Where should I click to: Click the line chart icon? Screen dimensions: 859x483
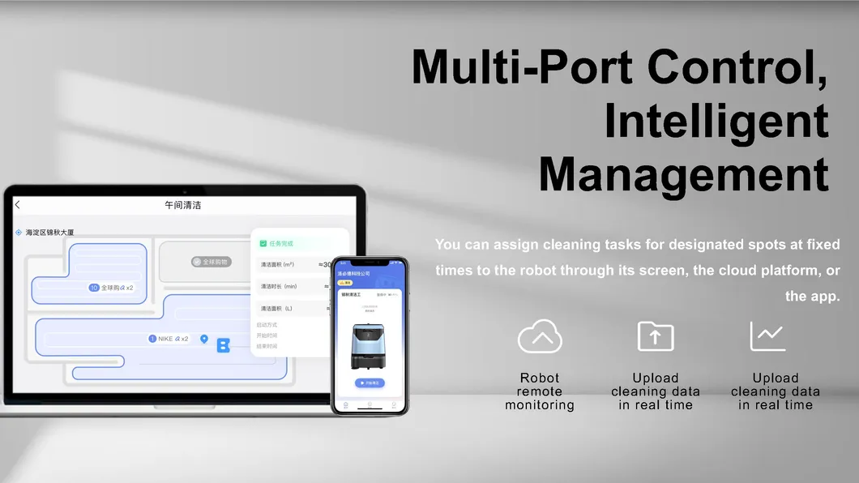(x=767, y=336)
